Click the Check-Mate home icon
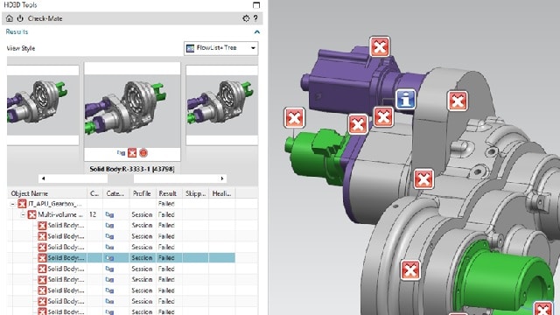Image resolution: width=560 pixels, height=315 pixels. click(x=10, y=18)
